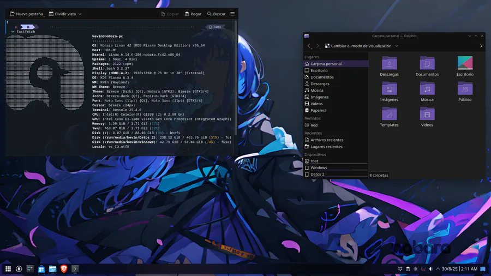
Task: Click the network tray icon
Action: pos(423,269)
